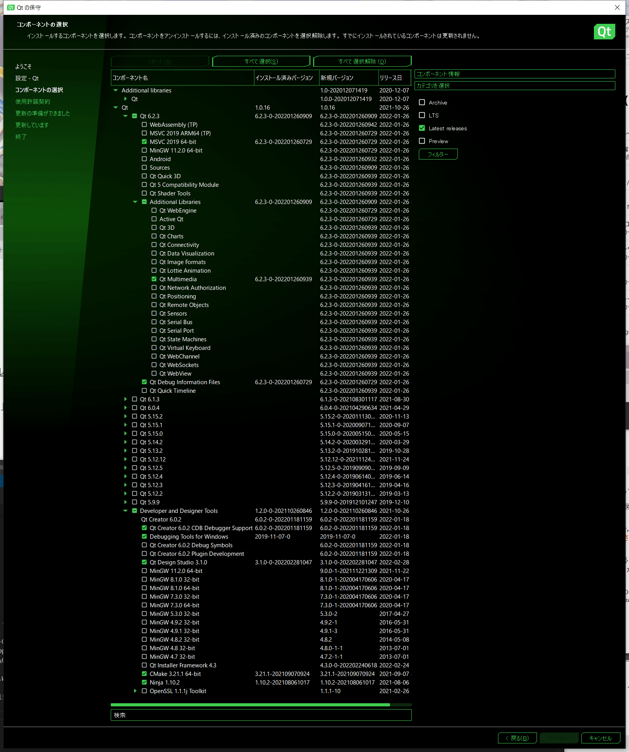
Task: Open the ようこそ sidebar entry
Action: pos(23,66)
